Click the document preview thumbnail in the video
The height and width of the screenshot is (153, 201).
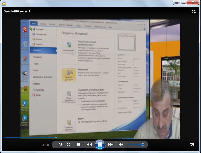coord(127,42)
